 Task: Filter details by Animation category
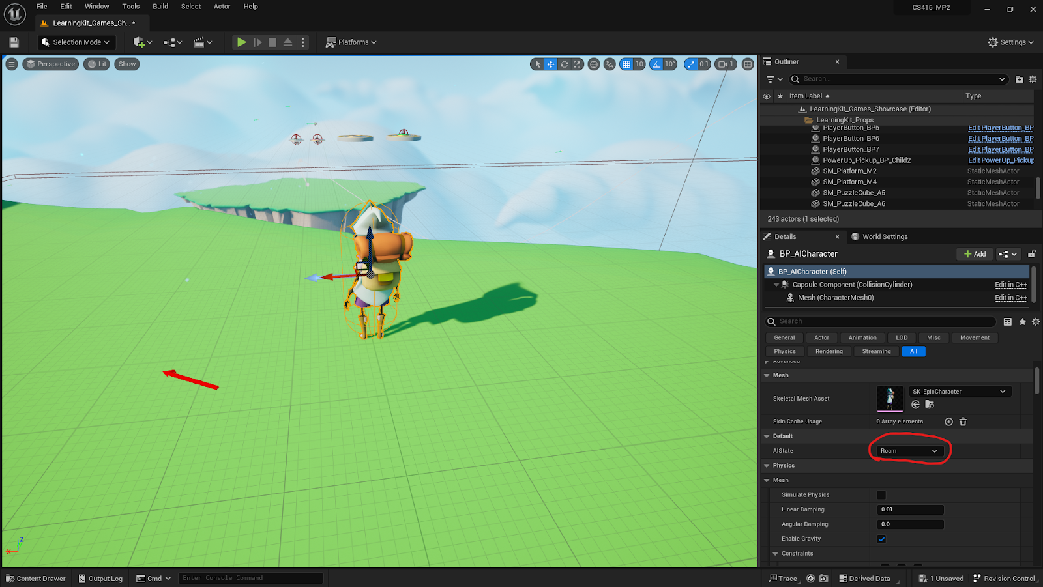pyautogui.click(x=862, y=337)
